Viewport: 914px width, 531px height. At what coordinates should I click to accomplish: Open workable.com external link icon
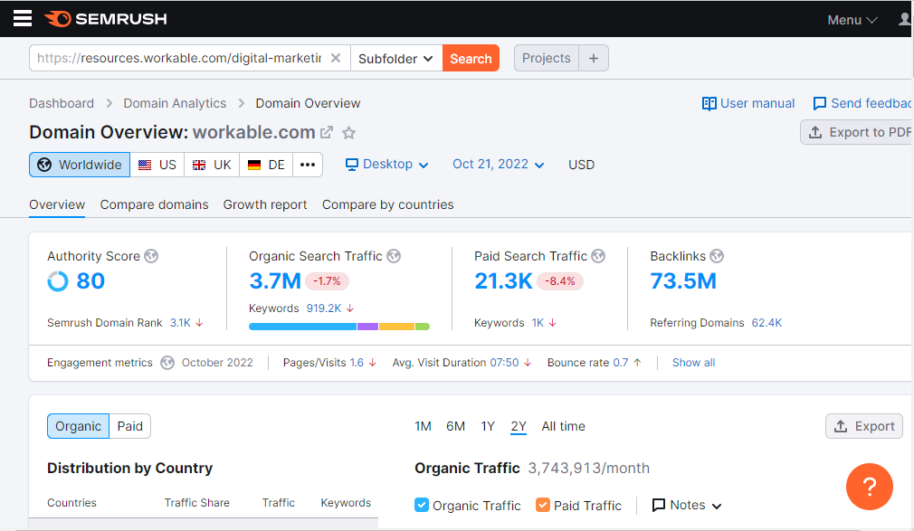click(327, 133)
